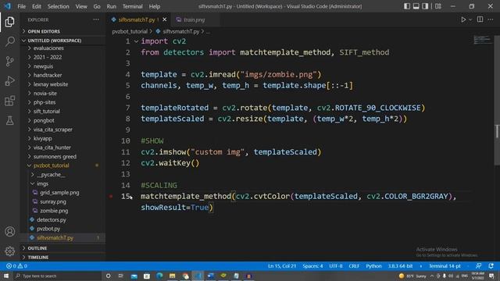The width and height of the screenshot is (500, 281).
Task: Collapse the pvzbot_tutorial folder
Action: point(51,165)
